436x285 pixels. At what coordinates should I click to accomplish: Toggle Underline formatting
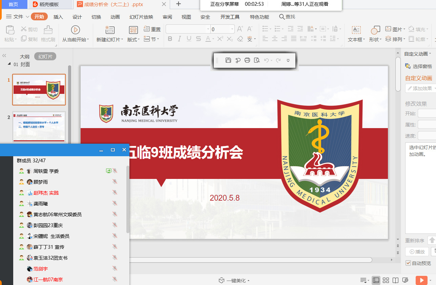[x=189, y=39]
